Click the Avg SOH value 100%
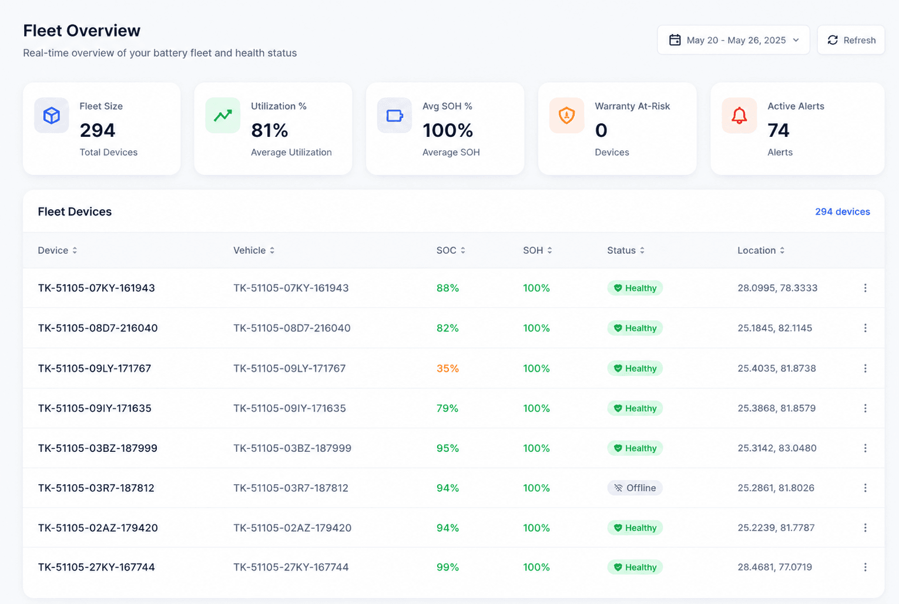The height and width of the screenshot is (604, 899). (448, 130)
